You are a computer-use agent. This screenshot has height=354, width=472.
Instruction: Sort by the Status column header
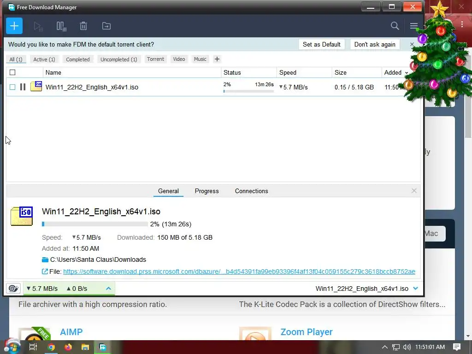tap(248, 72)
